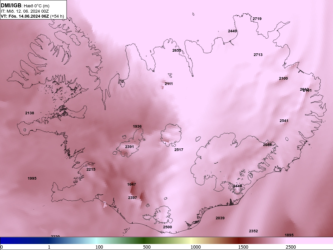The image size is (333, 250).
Task: Select the 500 tick on the color scale
Action: point(147,247)
